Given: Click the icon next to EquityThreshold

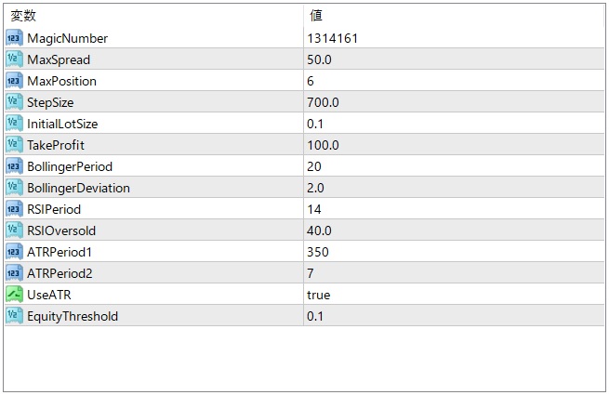Looking at the screenshot, I should coord(14,316).
